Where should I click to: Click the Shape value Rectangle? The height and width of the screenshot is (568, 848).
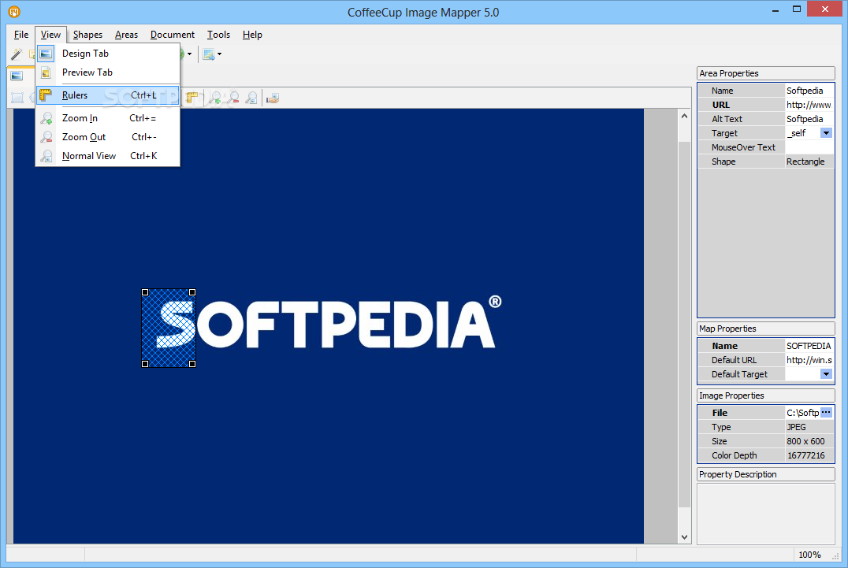[x=809, y=161]
